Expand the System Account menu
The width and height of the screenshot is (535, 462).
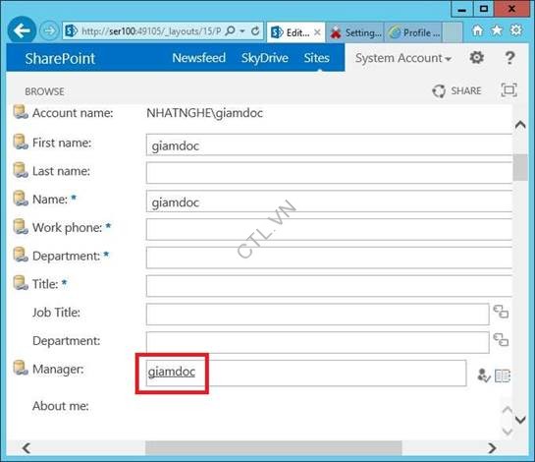coord(403,58)
